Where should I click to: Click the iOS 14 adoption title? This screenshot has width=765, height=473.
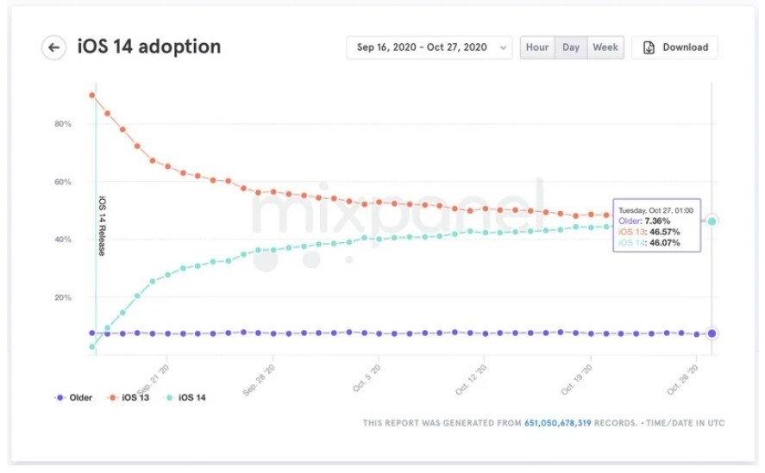(149, 47)
